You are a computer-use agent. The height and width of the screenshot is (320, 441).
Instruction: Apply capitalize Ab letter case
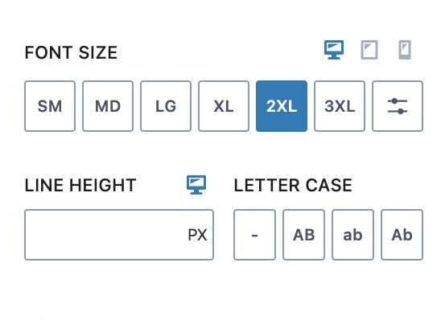[402, 235]
